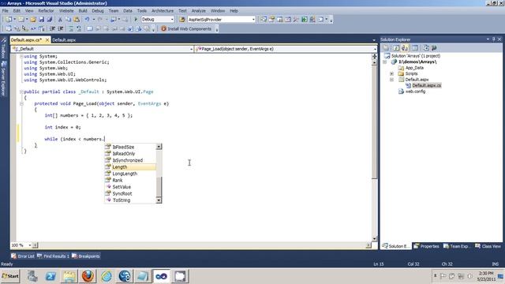Open the Debug menu
Viewport: 505px width, 284px height.
pos(98,10)
